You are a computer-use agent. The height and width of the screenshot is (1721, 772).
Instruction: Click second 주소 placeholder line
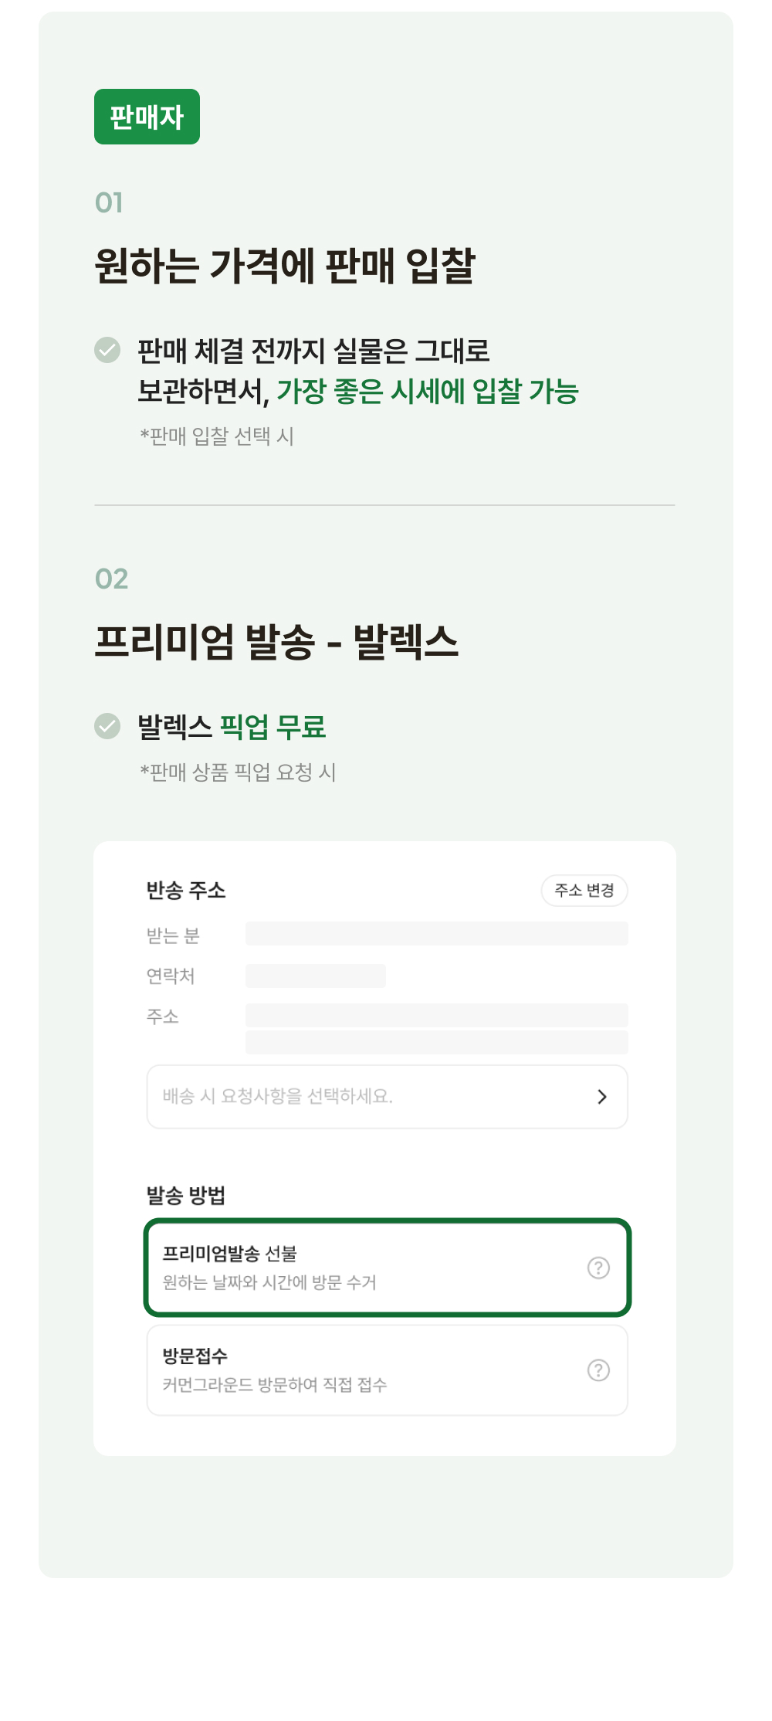coord(436,1042)
